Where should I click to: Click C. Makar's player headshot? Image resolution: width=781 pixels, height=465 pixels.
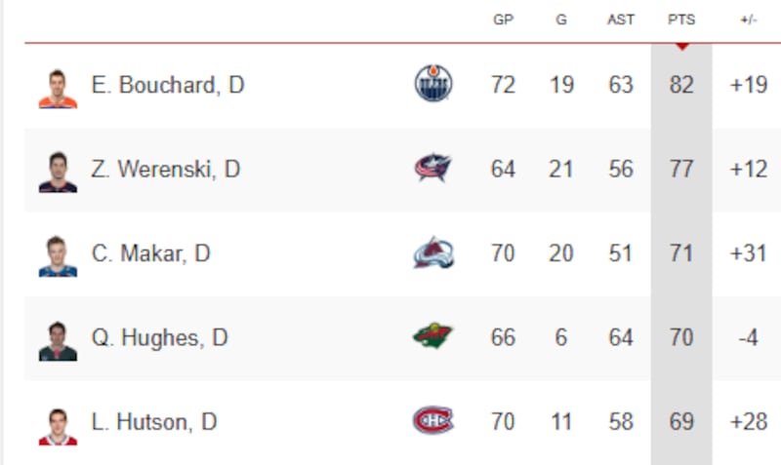point(58,255)
